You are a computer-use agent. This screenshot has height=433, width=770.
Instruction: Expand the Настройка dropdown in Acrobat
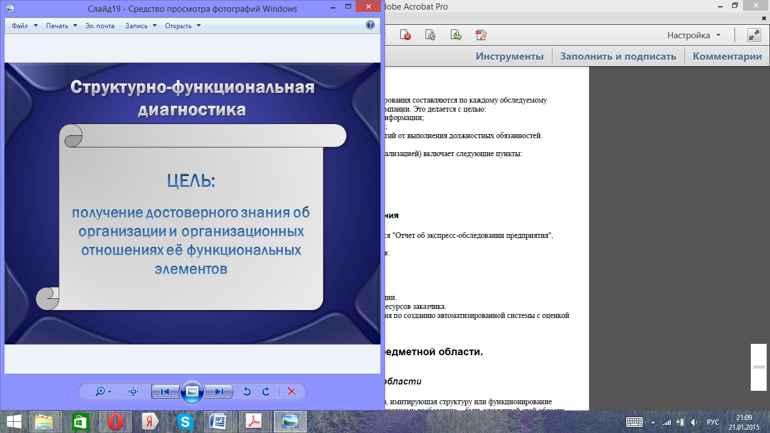click(694, 35)
